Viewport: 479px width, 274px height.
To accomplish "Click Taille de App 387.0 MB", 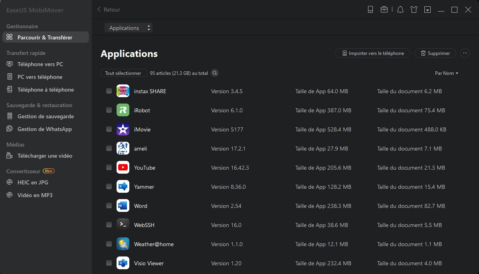I will [323, 110].
